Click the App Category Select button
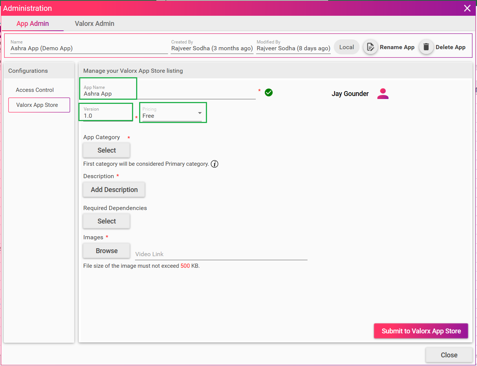Image resolution: width=477 pixels, height=366 pixels. (106, 150)
